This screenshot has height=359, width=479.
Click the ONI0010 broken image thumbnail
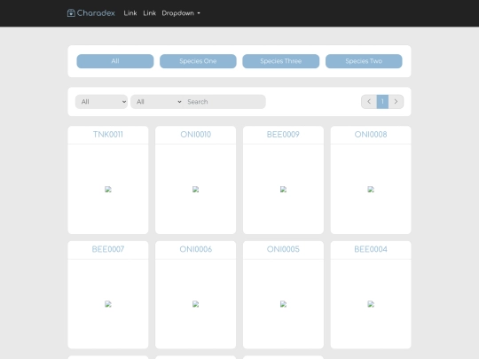(195, 190)
